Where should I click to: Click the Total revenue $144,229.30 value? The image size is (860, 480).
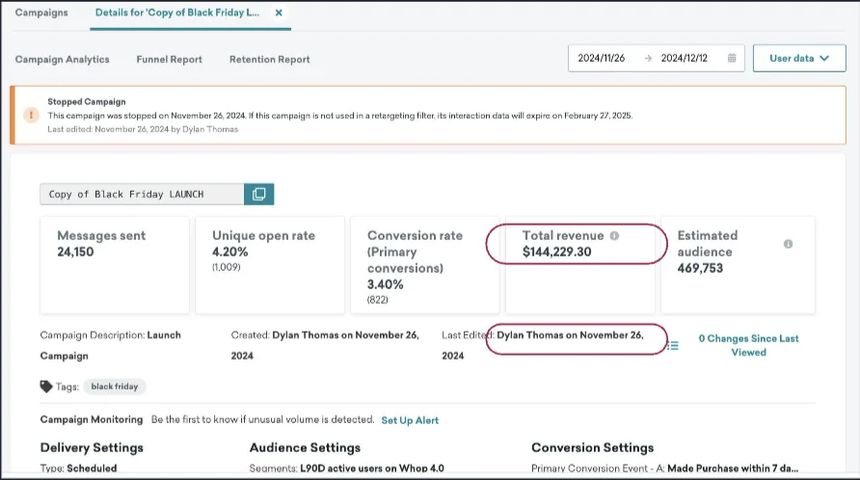tap(556, 252)
